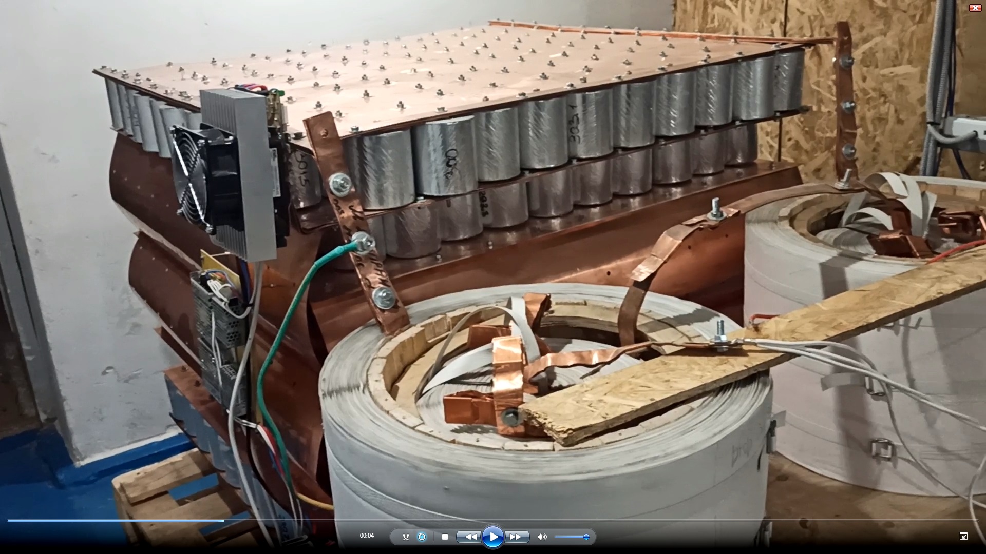Screen dimensions: 986x554
Task: Seek to the end of the timeline
Action: pyautogui.click(x=976, y=521)
